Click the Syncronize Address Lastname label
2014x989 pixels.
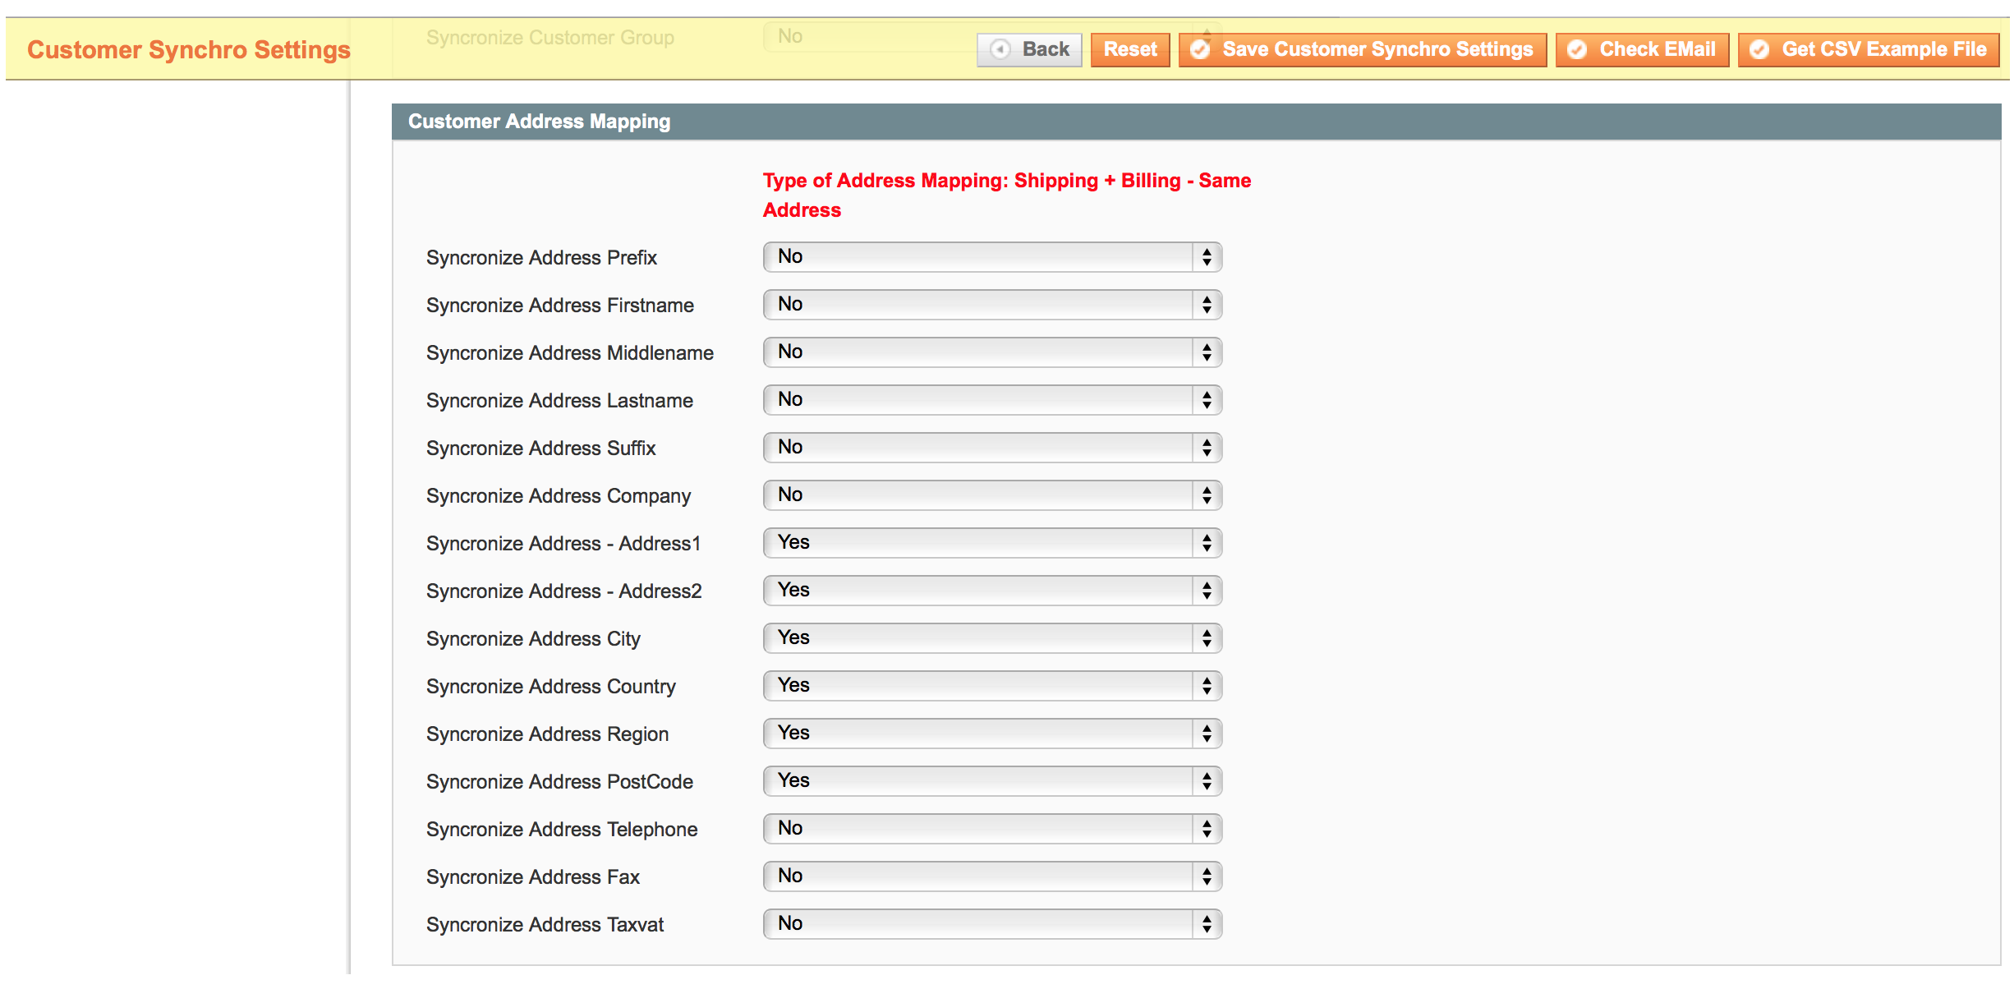pos(559,401)
